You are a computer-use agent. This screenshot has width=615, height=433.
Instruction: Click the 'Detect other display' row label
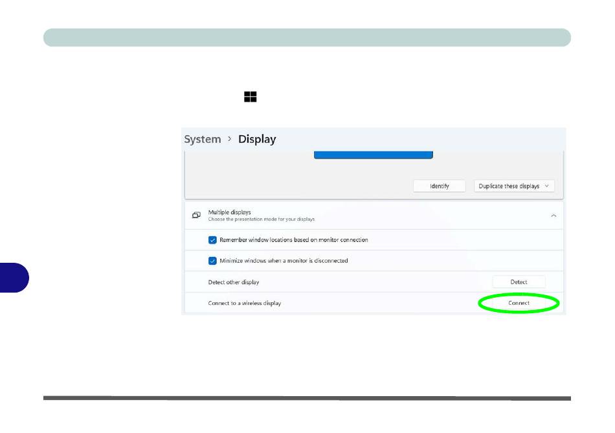pyautogui.click(x=233, y=282)
